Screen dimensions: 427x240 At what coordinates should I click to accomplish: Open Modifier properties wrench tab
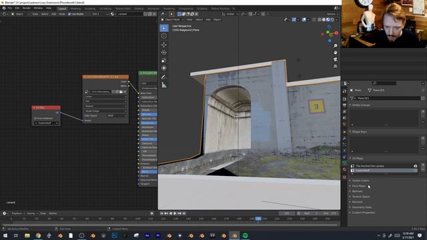344,138
